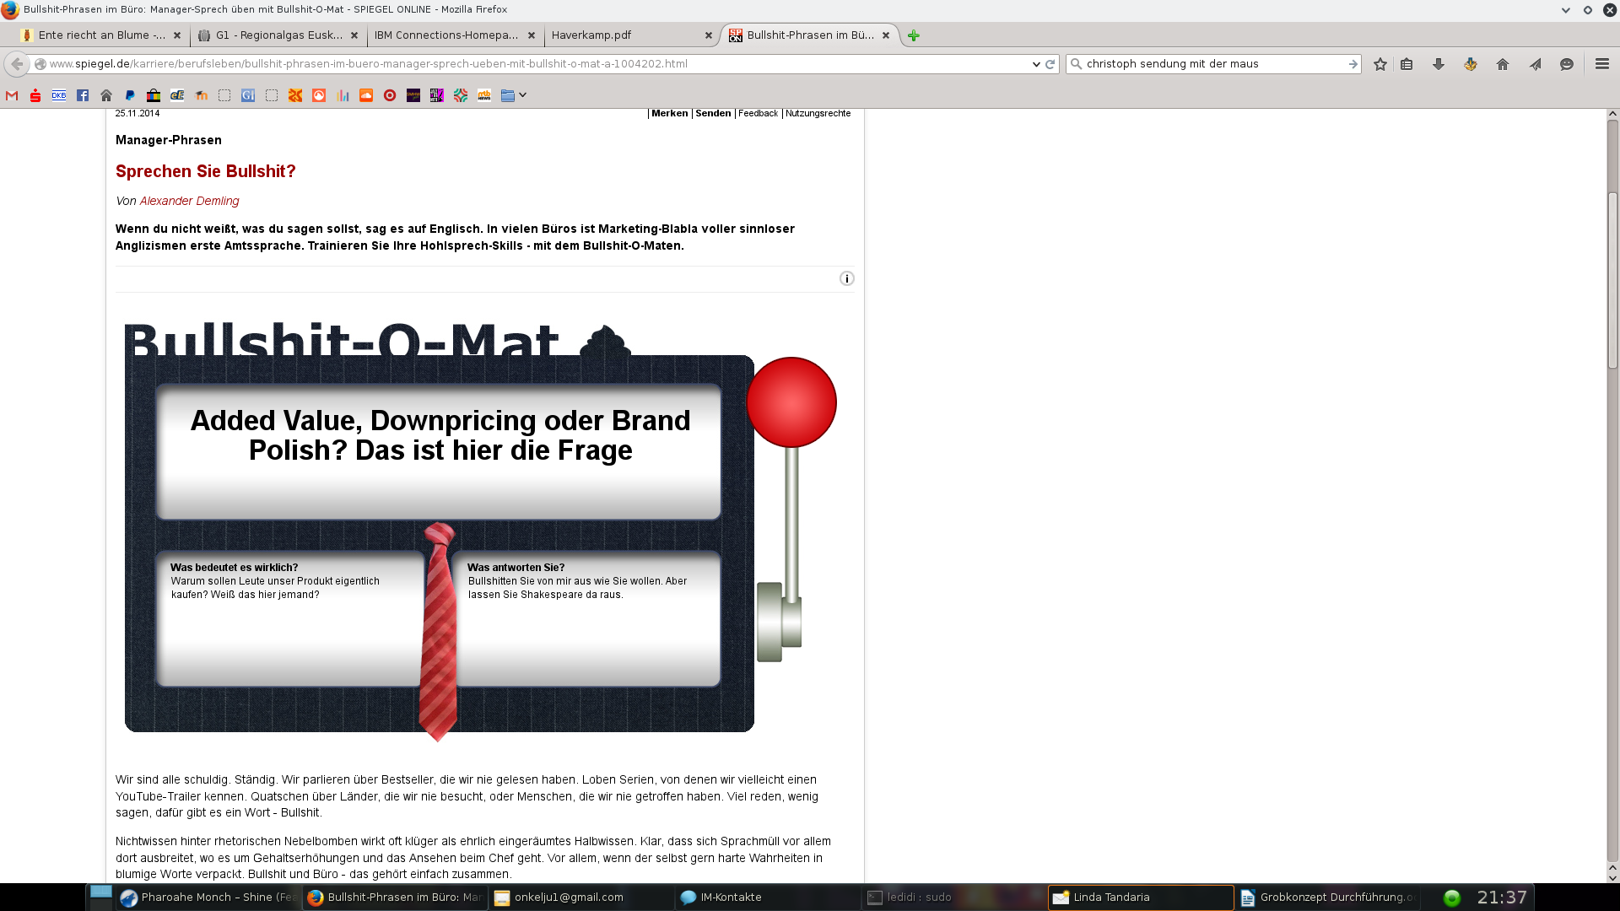Switch to 'G1 - Regionalgas Eusk...' tab
1620x911 pixels.
(x=278, y=35)
